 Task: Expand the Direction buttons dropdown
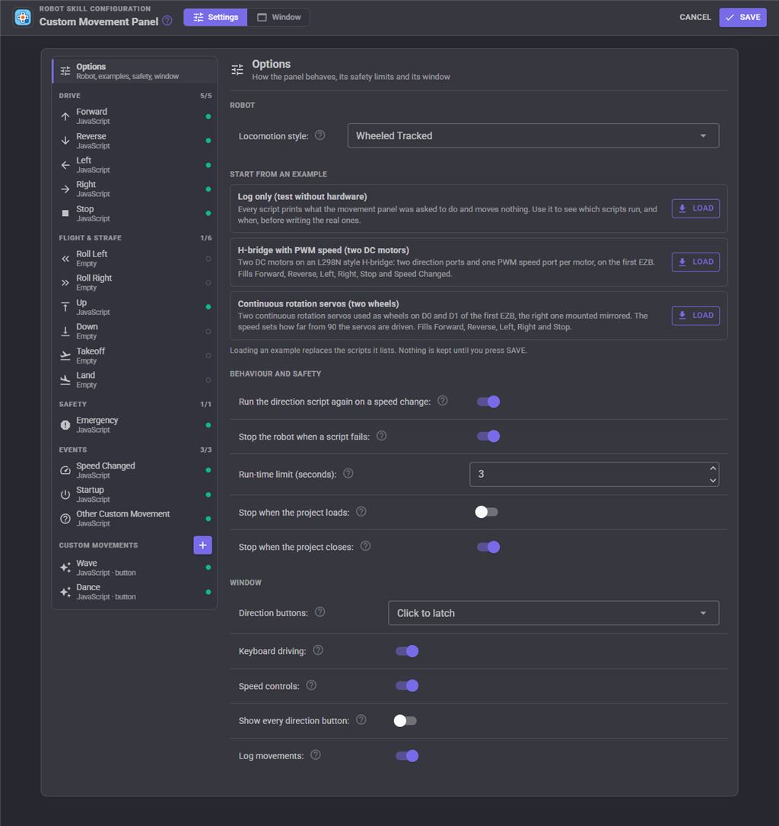point(553,613)
